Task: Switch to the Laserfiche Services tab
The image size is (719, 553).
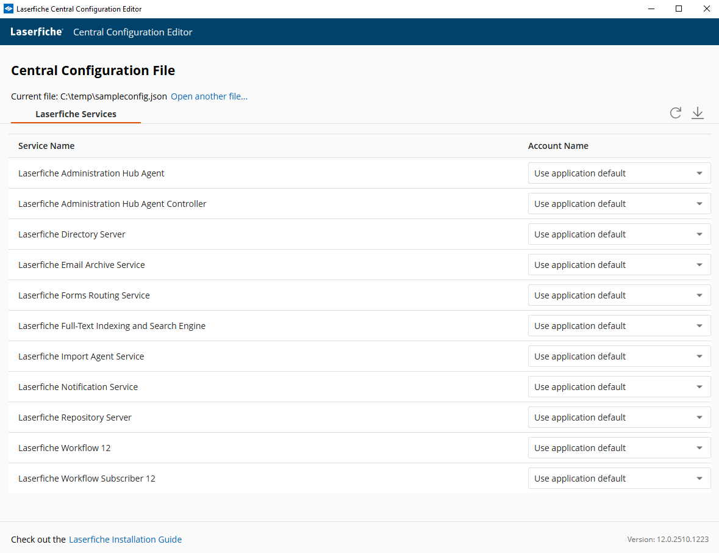Action: (x=76, y=114)
